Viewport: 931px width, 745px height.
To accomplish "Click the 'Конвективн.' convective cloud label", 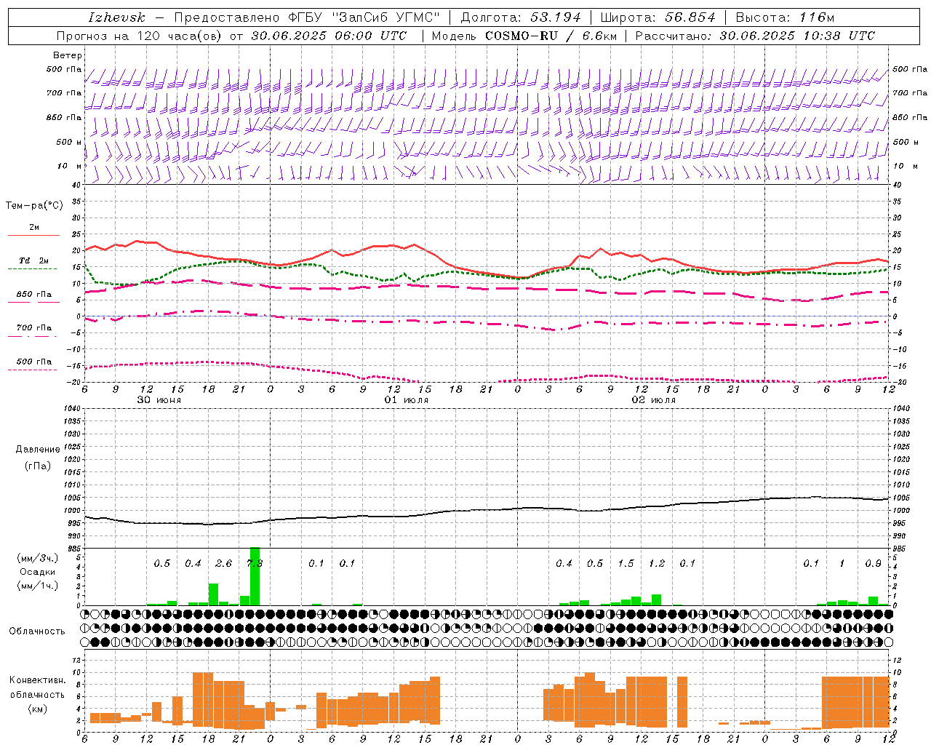I will (x=37, y=680).
